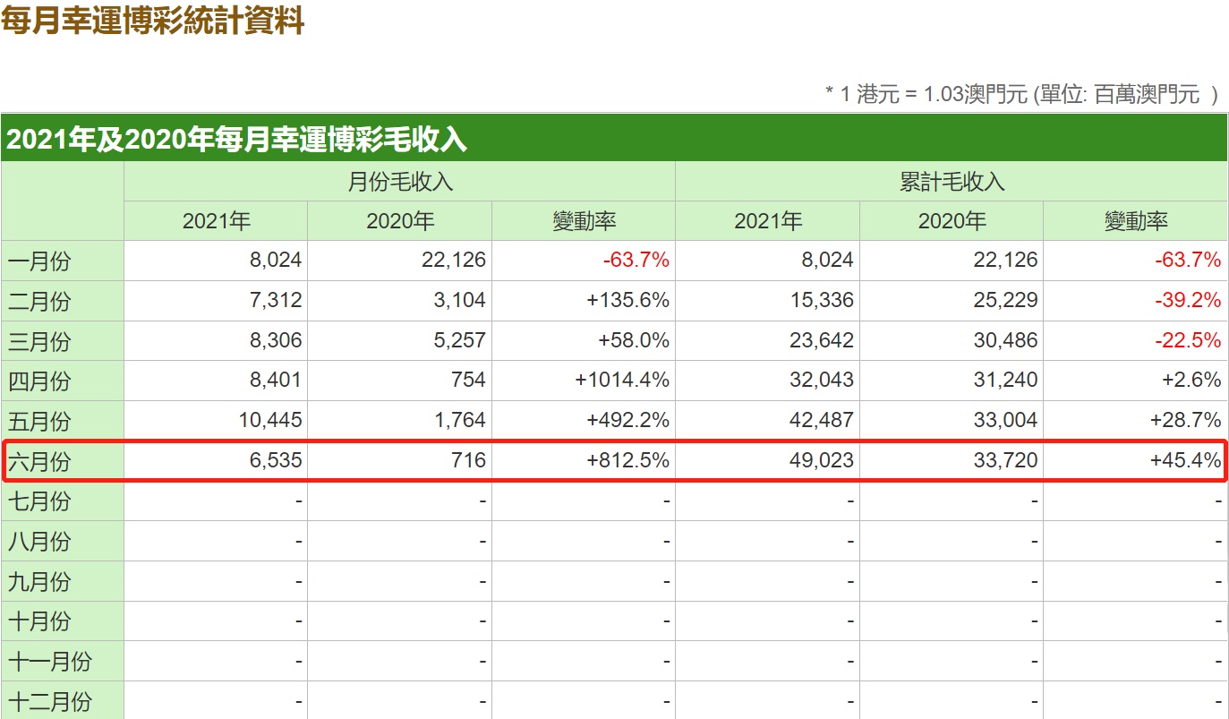Screen dimensions: 1229x719
Task: Click the page title 每月幸運博彩統計資料
Action: 153,20
